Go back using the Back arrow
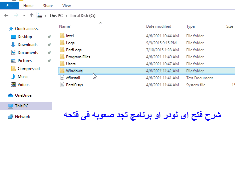The width and height of the screenshot is (235, 176). coord(6,15)
